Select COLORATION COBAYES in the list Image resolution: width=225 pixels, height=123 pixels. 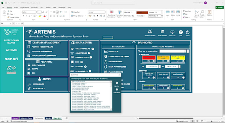coord(79,83)
